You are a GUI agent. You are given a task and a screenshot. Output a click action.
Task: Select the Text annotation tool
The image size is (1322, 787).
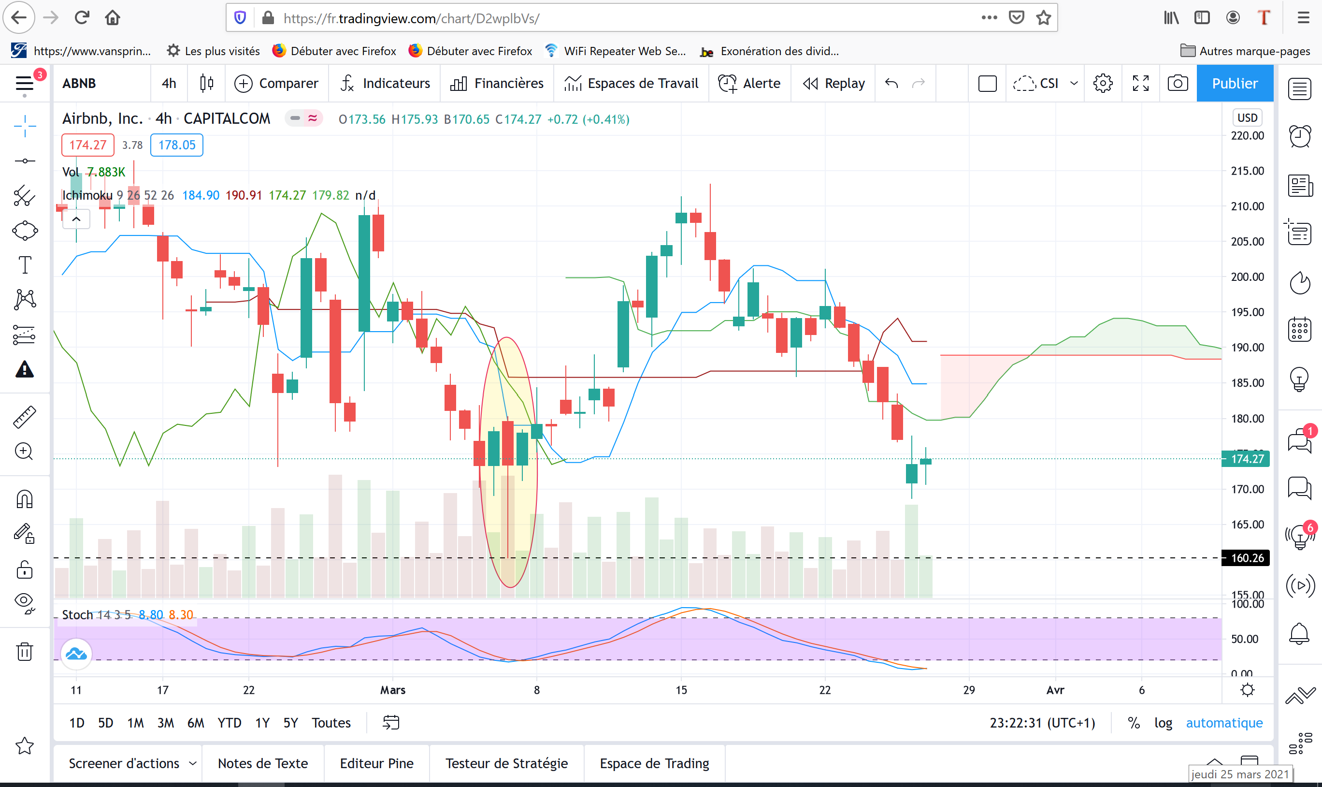tap(25, 264)
